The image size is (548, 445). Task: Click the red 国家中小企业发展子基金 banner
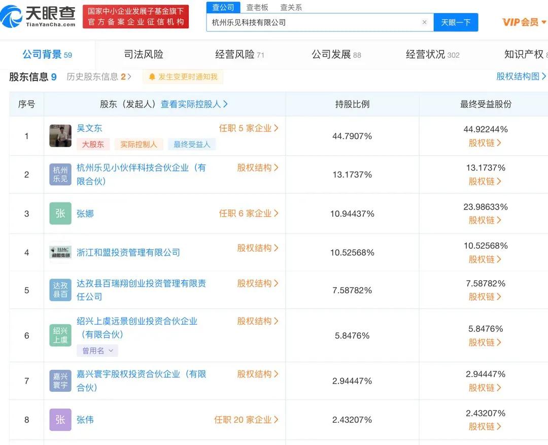point(135,16)
